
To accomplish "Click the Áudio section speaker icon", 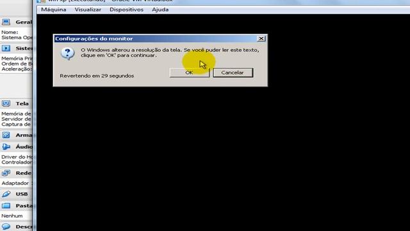I will [6, 147].
